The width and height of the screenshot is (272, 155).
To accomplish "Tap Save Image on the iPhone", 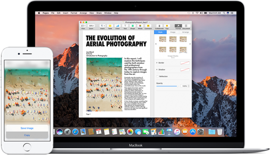I will coord(27,128).
